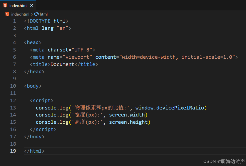Click the HTML5 icon on the index.html tab

5,5
